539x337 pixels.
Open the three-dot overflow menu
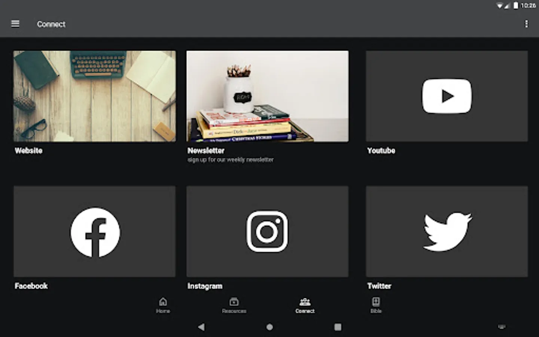pyautogui.click(x=526, y=24)
